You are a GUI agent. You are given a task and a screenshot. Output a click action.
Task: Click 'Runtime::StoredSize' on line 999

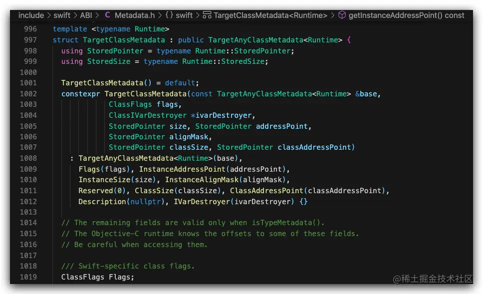224,61
